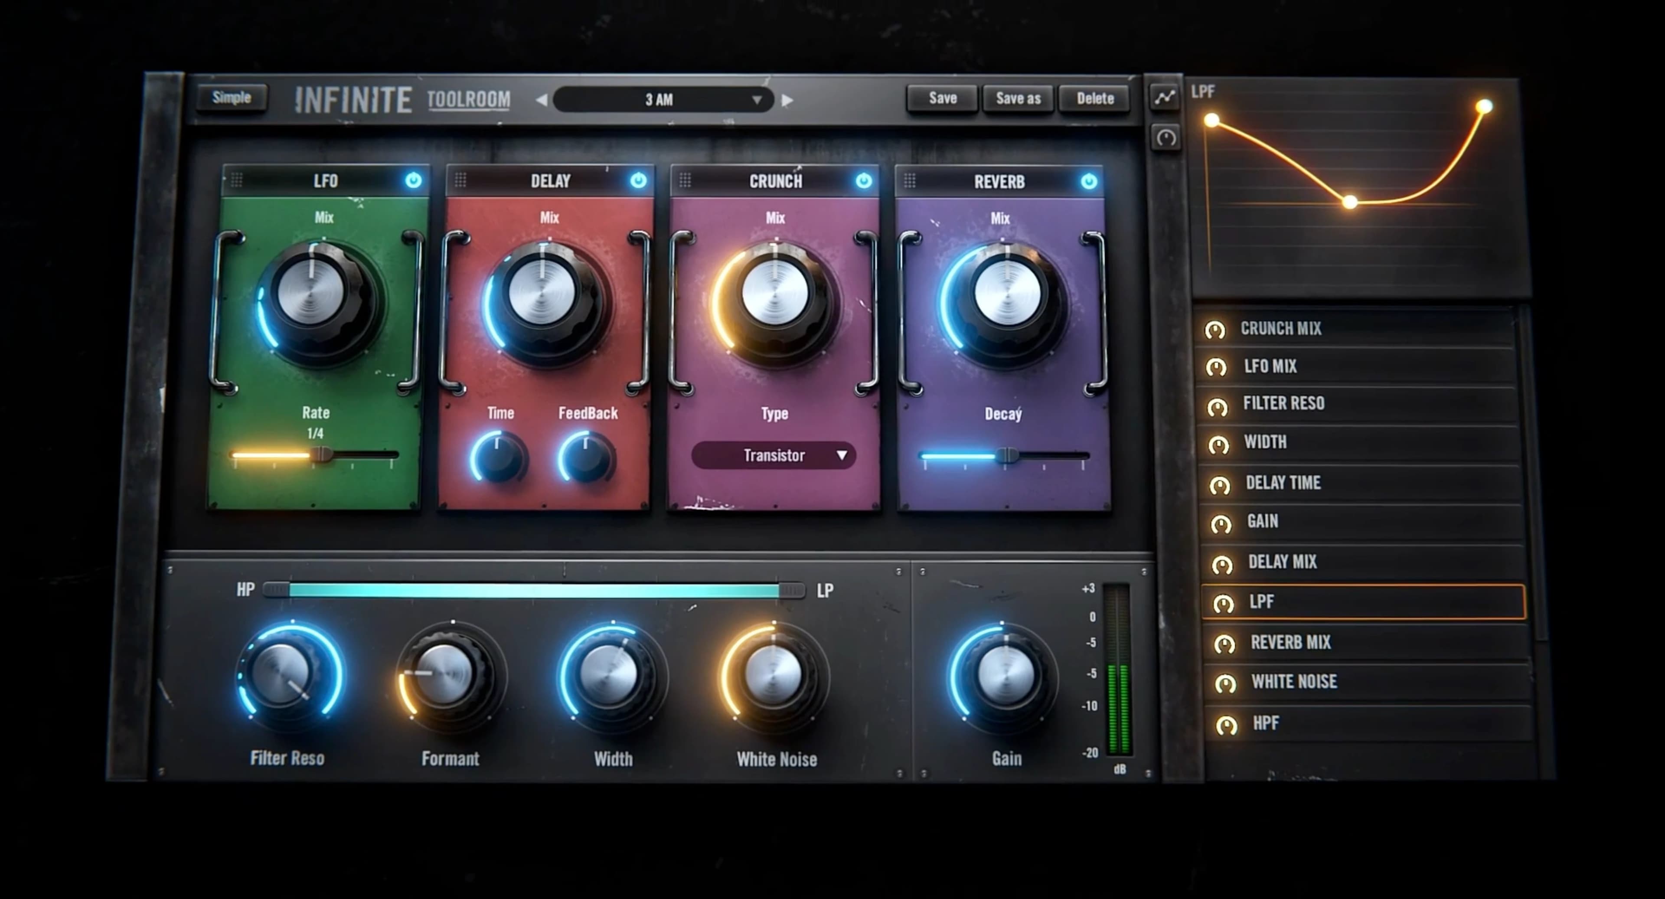Grab the LFO module drag handle
Screen dimensions: 1665x899
[x=237, y=180]
